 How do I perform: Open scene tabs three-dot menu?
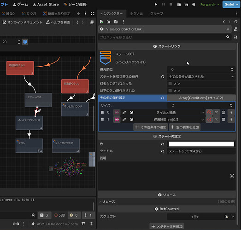85,14
